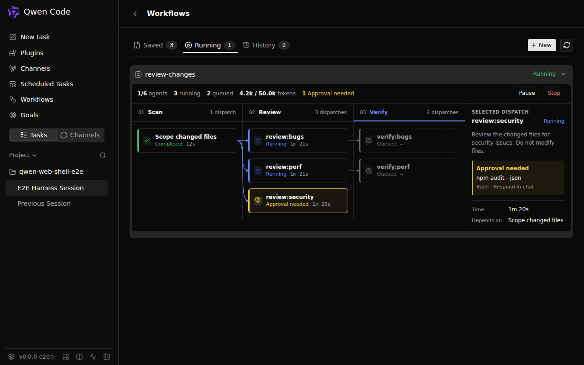Viewport: 584px width, 365px height.
Task: Collapse the review-changes workflow with the chevron
Action: click(x=563, y=74)
